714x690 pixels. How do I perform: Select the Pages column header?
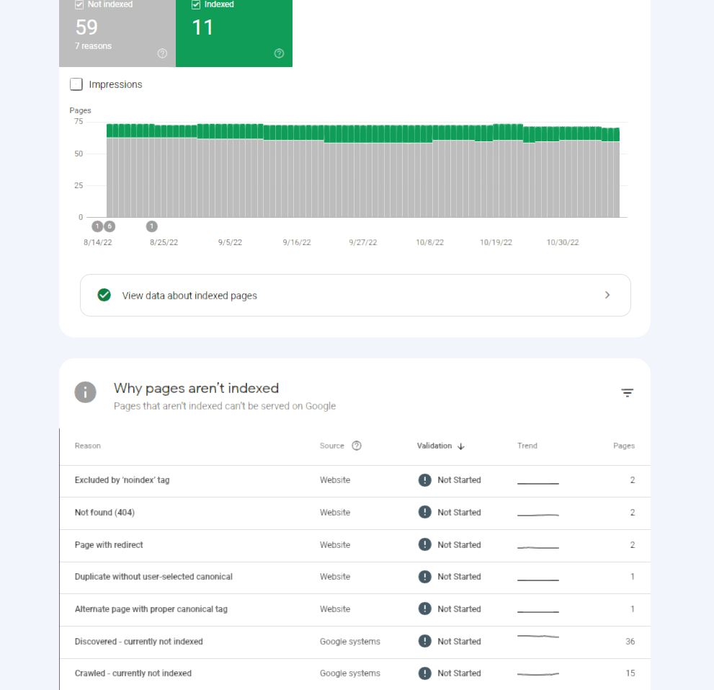(x=623, y=446)
